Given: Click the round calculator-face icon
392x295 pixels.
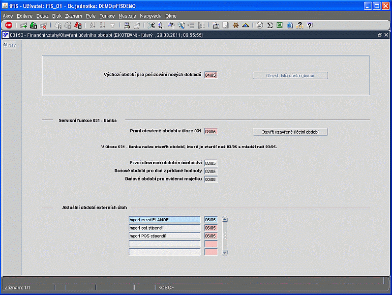Looking at the screenshot, I should pos(260,25).
